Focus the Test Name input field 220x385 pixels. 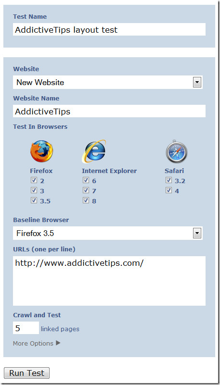109,29
